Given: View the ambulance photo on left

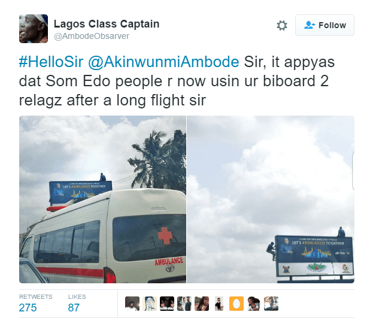Looking at the screenshot, I should (x=102, y=199).
